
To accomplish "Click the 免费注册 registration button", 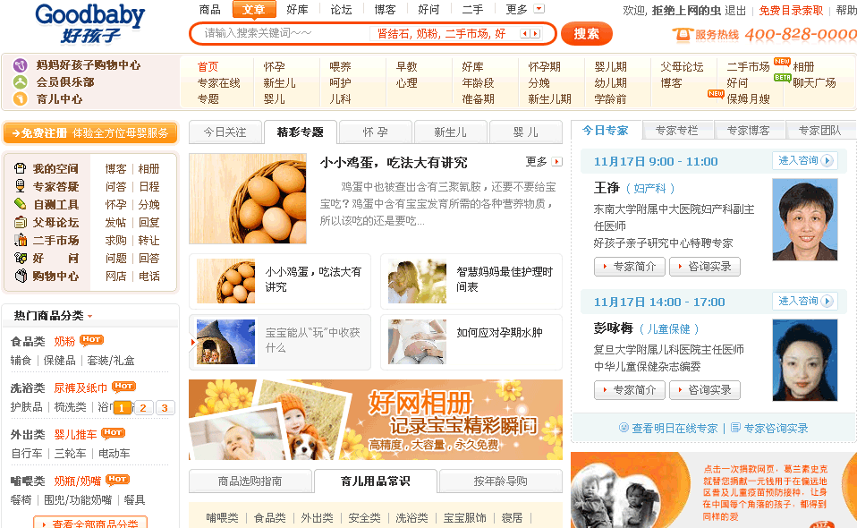I will point(90,132).
